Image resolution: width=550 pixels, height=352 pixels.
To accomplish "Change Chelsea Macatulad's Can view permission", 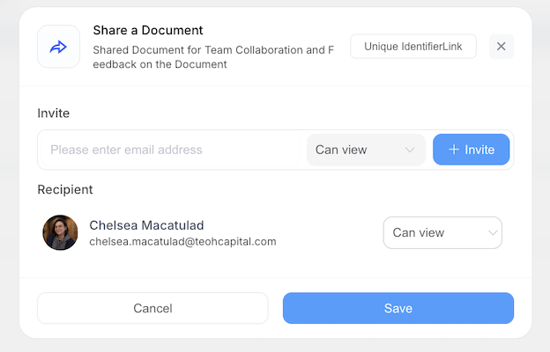I will coord(442,232).
